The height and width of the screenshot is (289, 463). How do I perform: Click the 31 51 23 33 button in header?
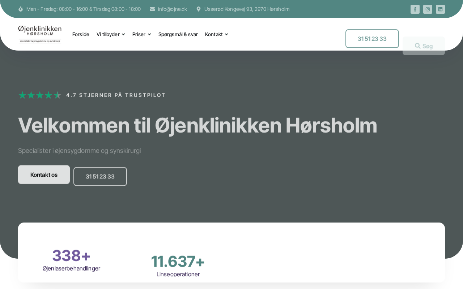pos(372,39)
